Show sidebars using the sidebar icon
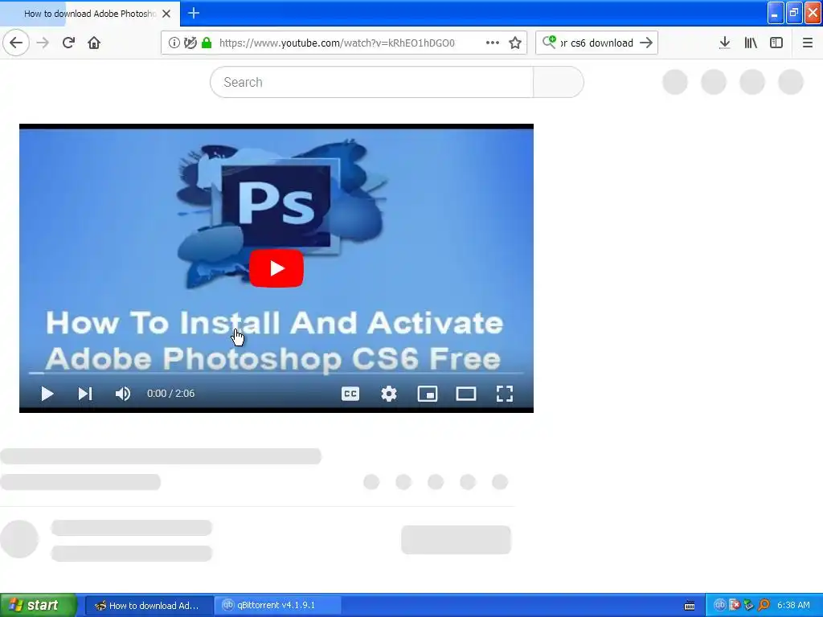823x617 pixels. [x=776, y=43]
